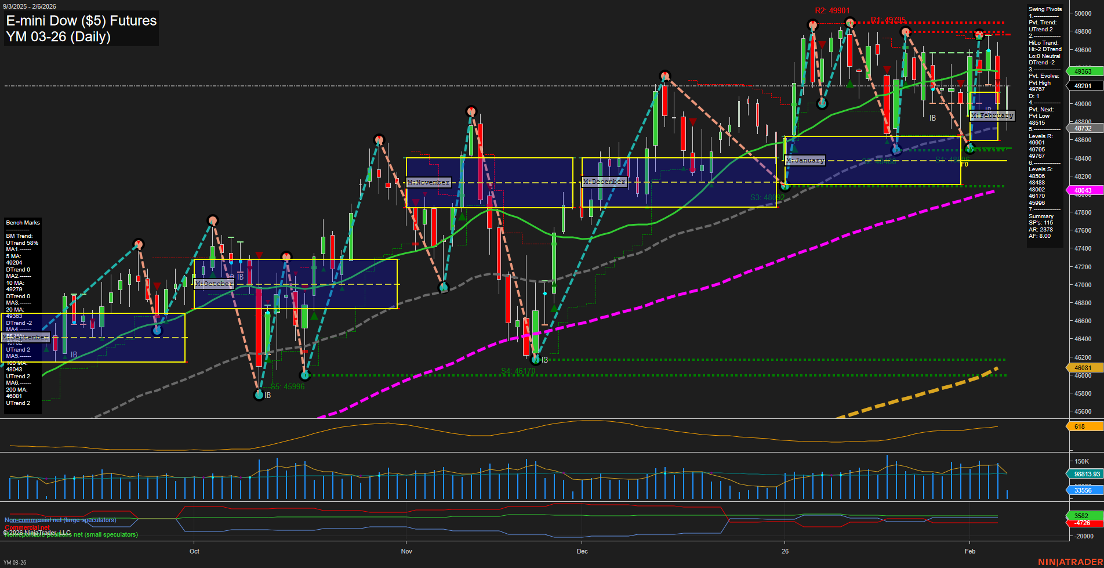The height and width of the screenshot is (568, 1104).
Task: Click the Non-commercial net (large speculators) legend text
Action: [x=61, y=520]
